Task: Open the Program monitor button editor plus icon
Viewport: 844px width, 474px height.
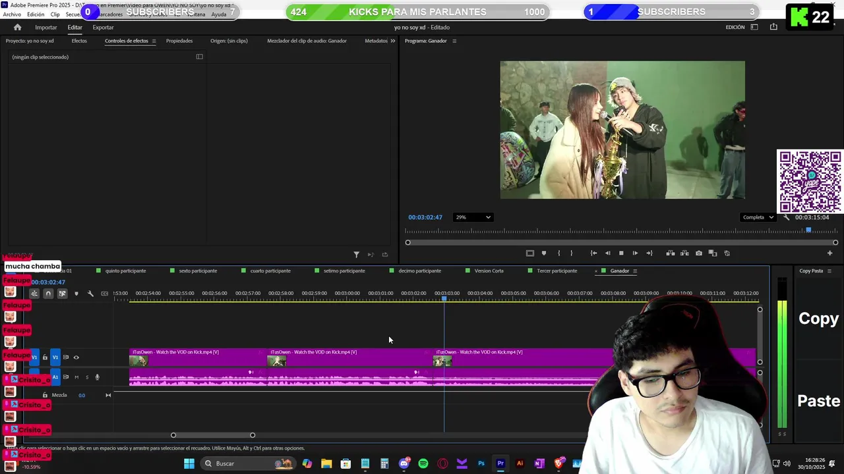Action: pyautogui.click(x=829, y=253)
